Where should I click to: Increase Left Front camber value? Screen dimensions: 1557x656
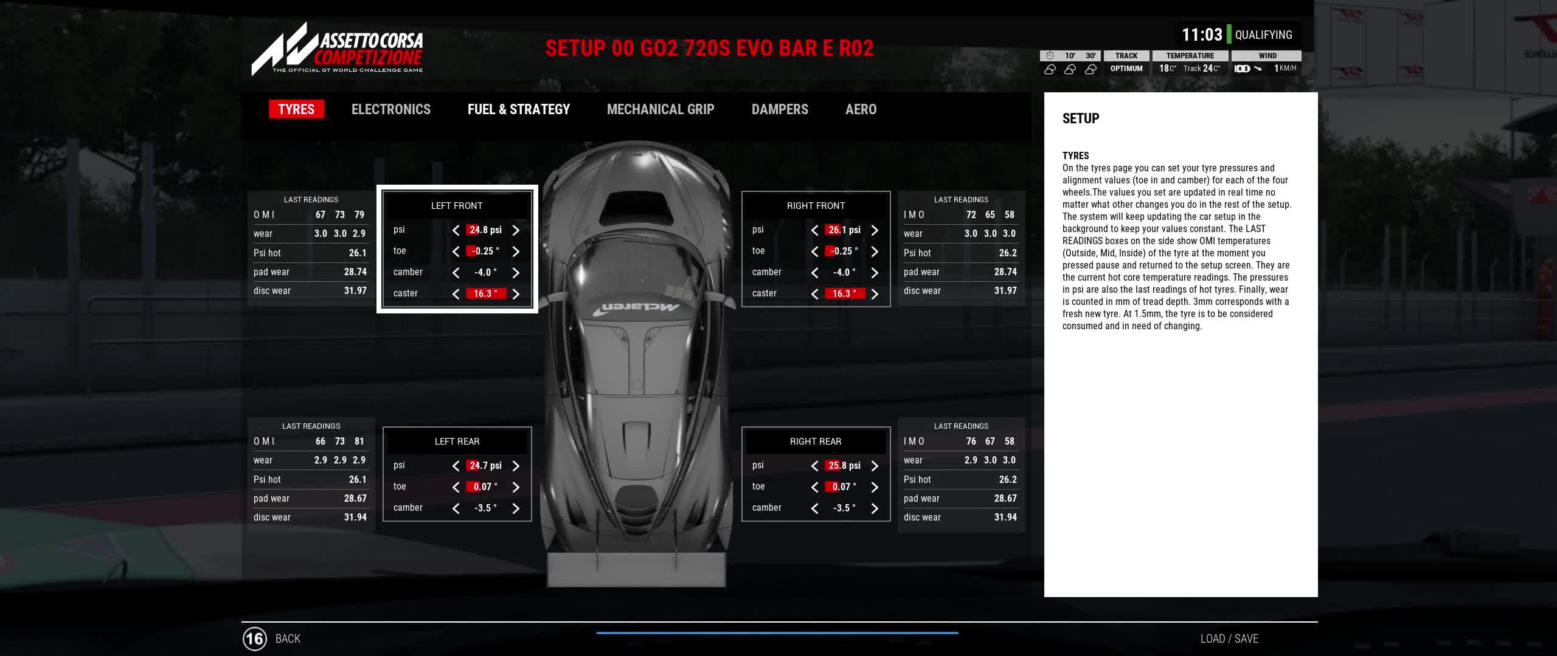pyautogui.click(x=516, y=273)
